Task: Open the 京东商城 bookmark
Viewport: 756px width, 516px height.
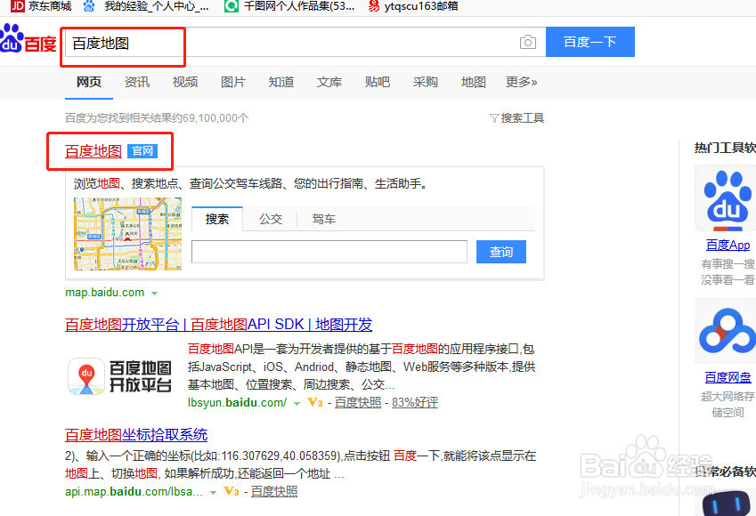Action: click(x=41, y=6)
